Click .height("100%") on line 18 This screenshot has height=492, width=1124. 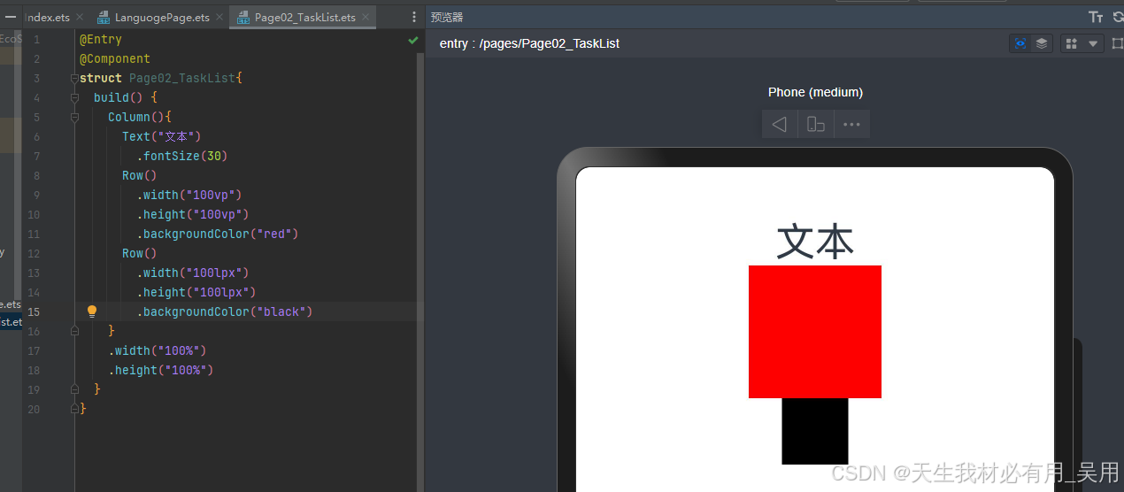click(161, 371)
